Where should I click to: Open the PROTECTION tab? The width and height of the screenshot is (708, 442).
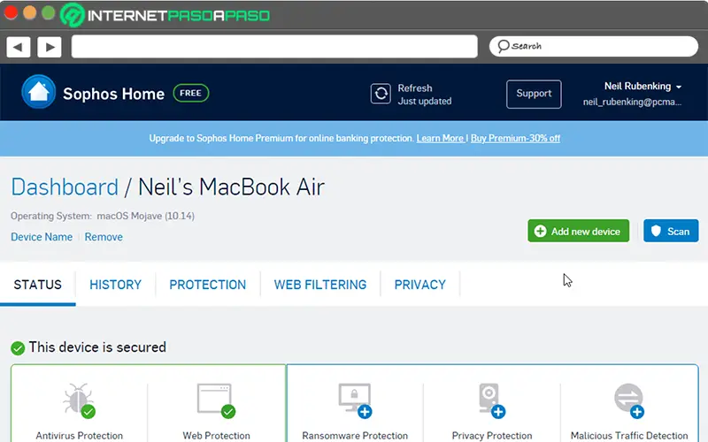[207, 285]
